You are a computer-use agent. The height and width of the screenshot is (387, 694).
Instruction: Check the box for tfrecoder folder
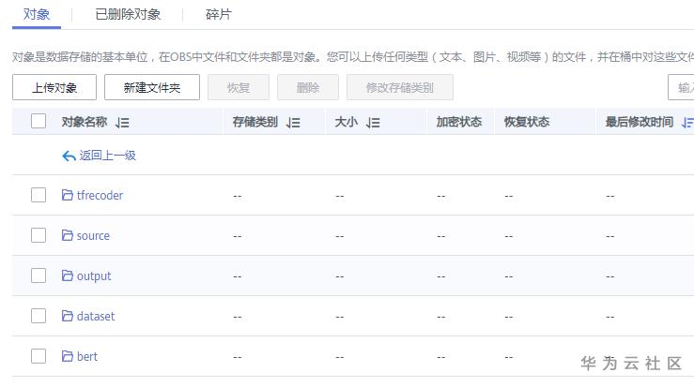click(x=39, y=195)
